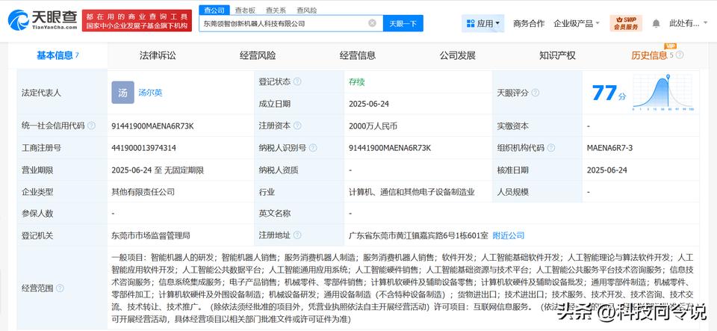Open the 经营信息 tab
The width and height of the screenshot is (717, 331).
tap(358, 55)
